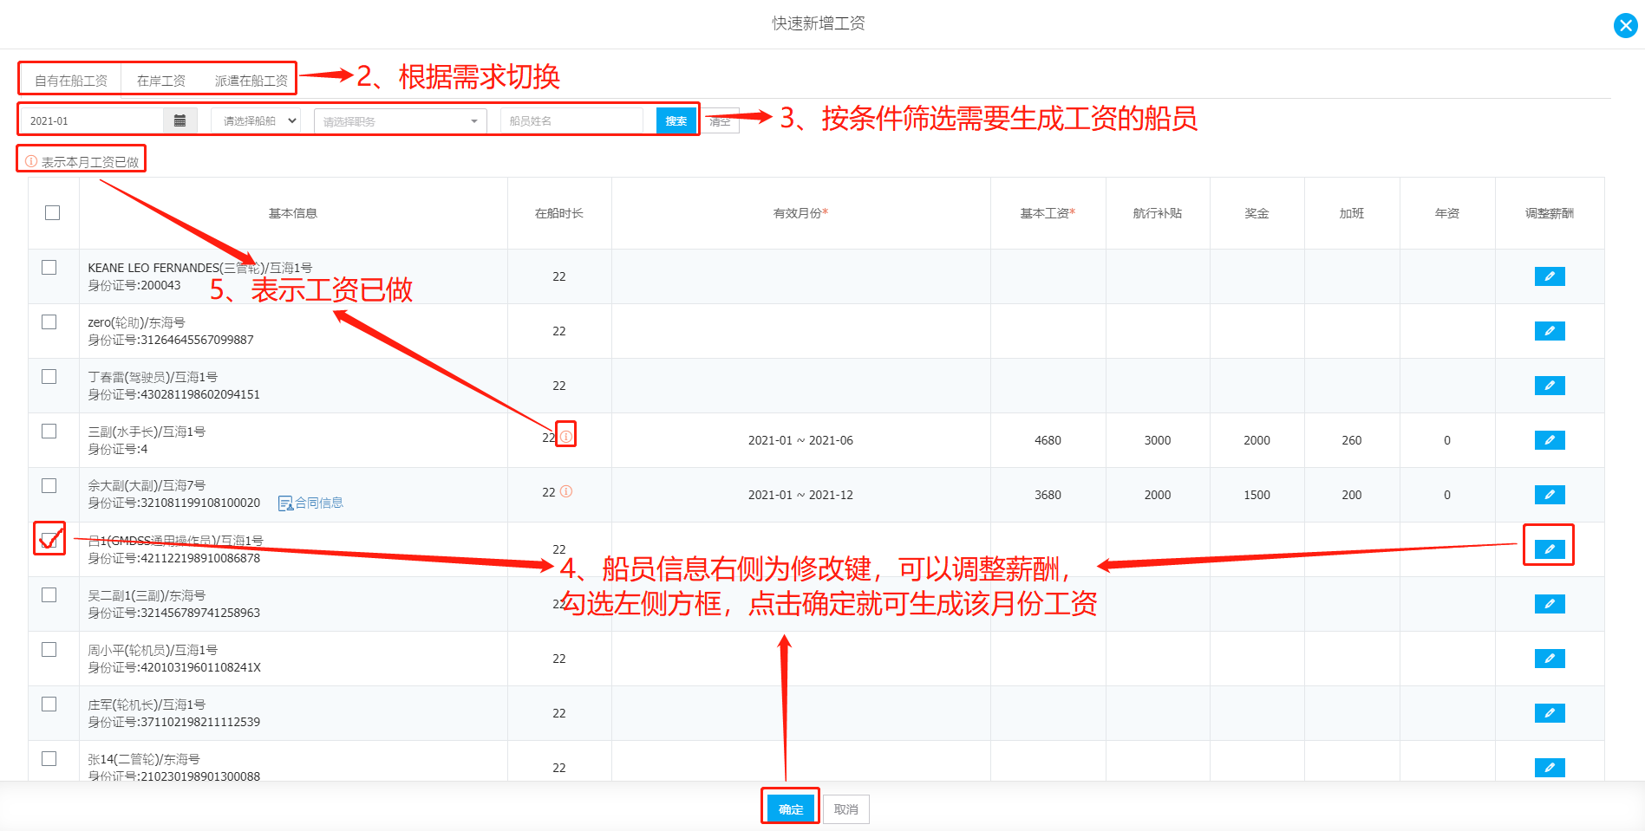Click the 航行补贴 column header
This screenshot has width=1645, height=831.
pyautogui.click(x=1158, y=213)
